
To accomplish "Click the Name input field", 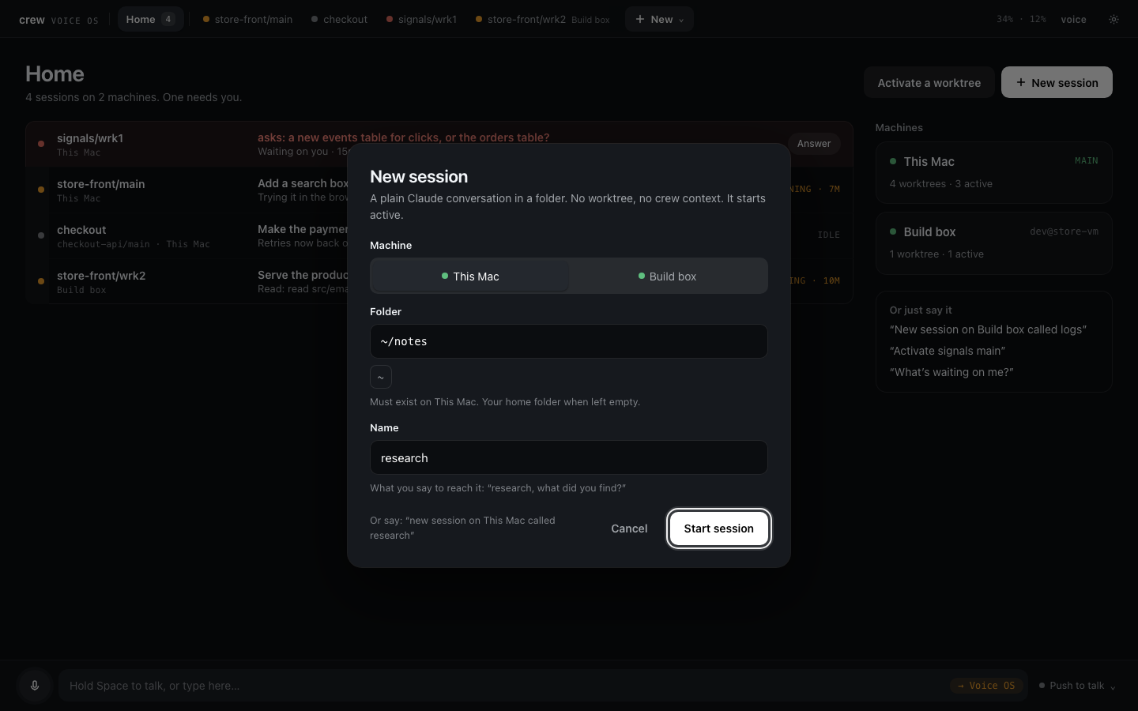I will 569,457.
